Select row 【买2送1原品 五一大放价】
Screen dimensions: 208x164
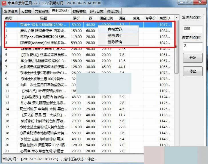(x=88, y=115)
